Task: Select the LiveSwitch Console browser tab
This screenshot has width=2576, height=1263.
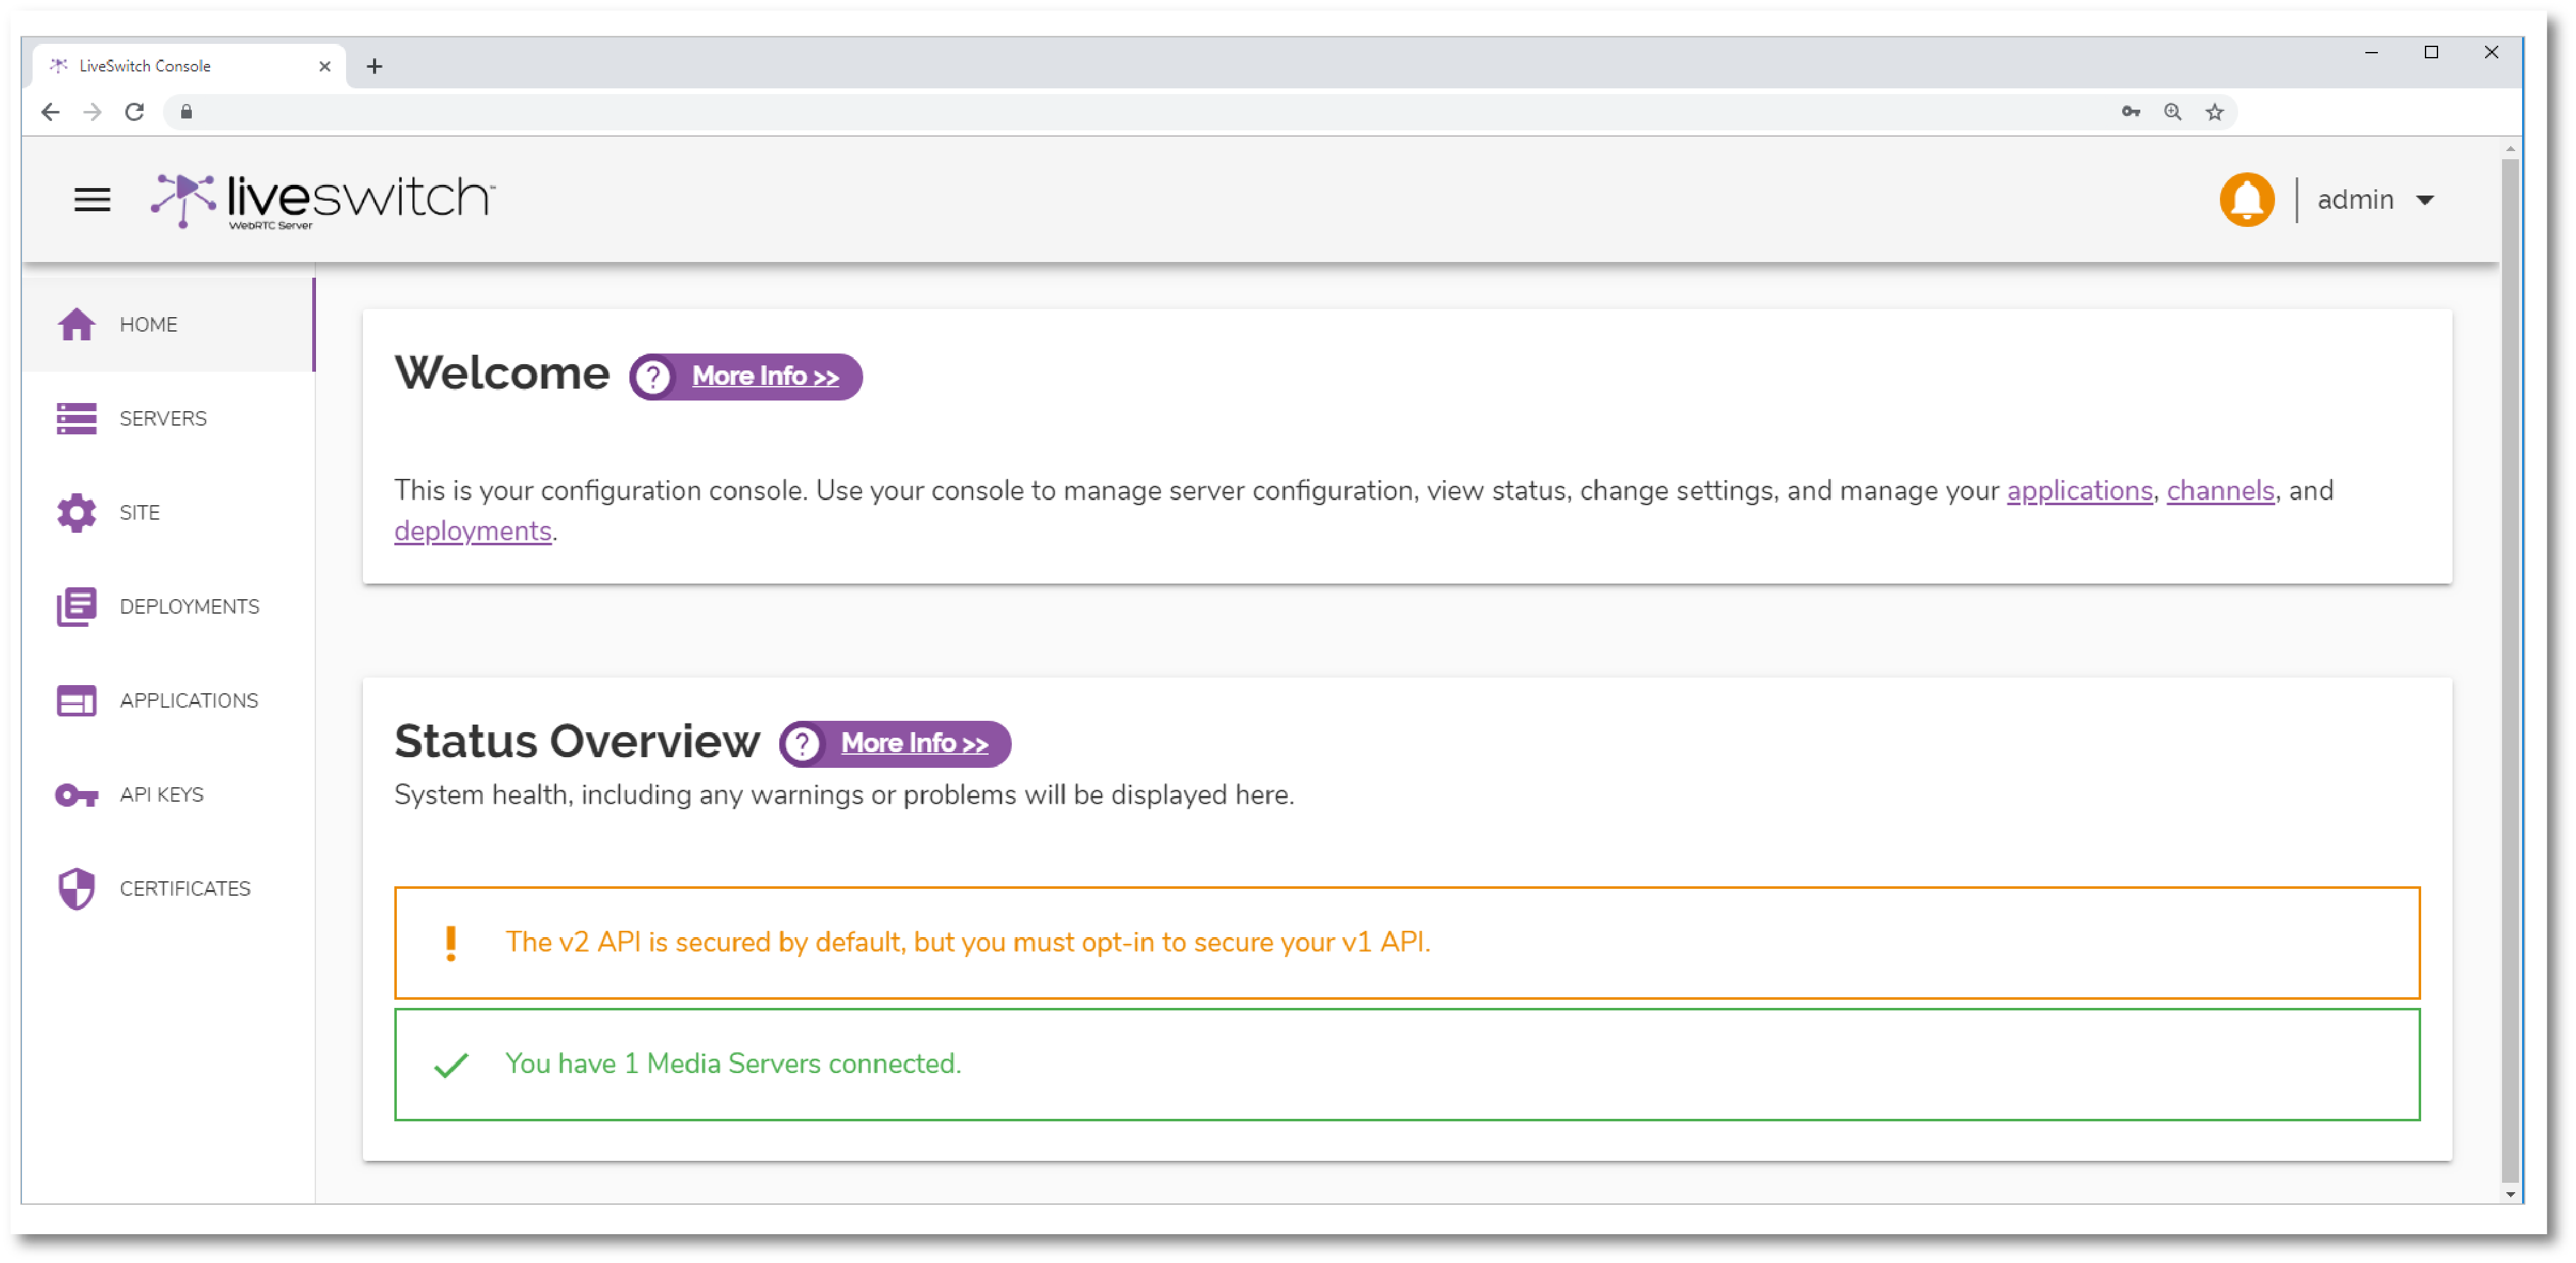Action: pos(190,66)
